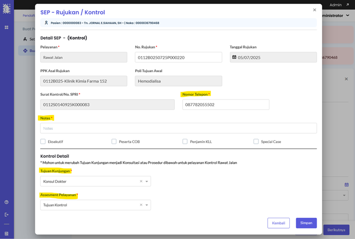355x239 pixels.
Task: Click the highlighted Tujuan Kunjungan label
Action: (x=55, y=171)
